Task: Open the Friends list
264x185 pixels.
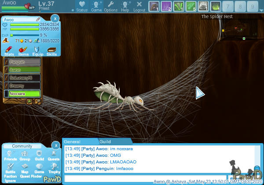Action: (10, 155)
